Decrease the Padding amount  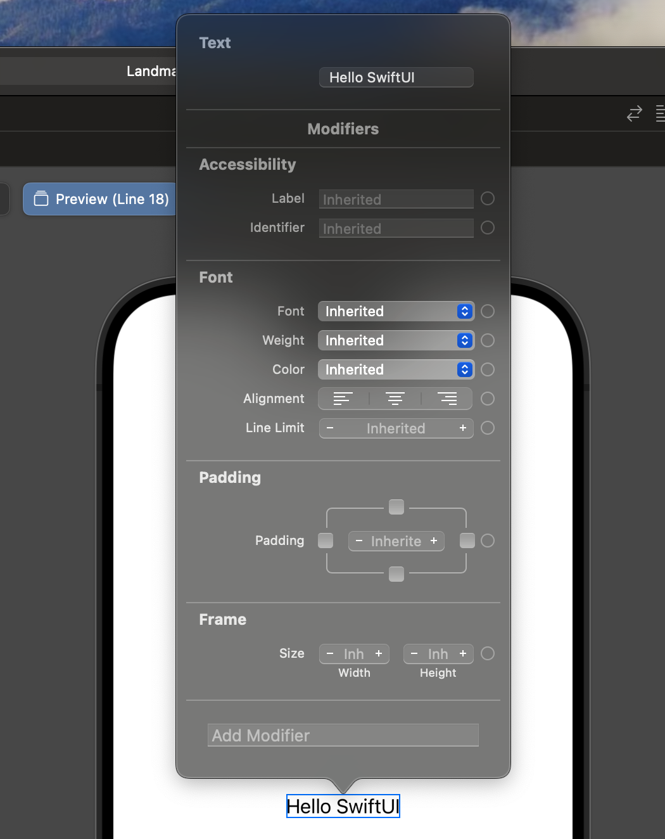(359, 541)
